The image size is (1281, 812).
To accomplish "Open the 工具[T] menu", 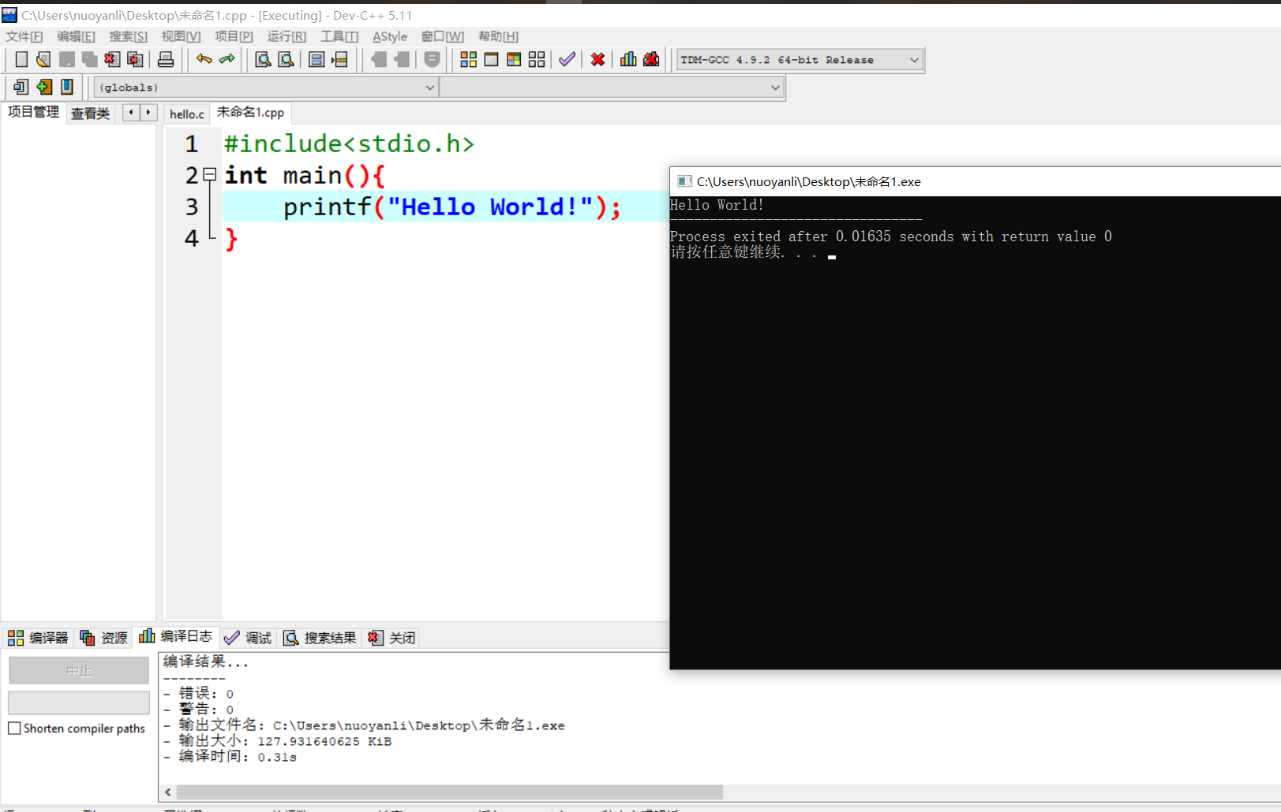I will pos(339,36).
